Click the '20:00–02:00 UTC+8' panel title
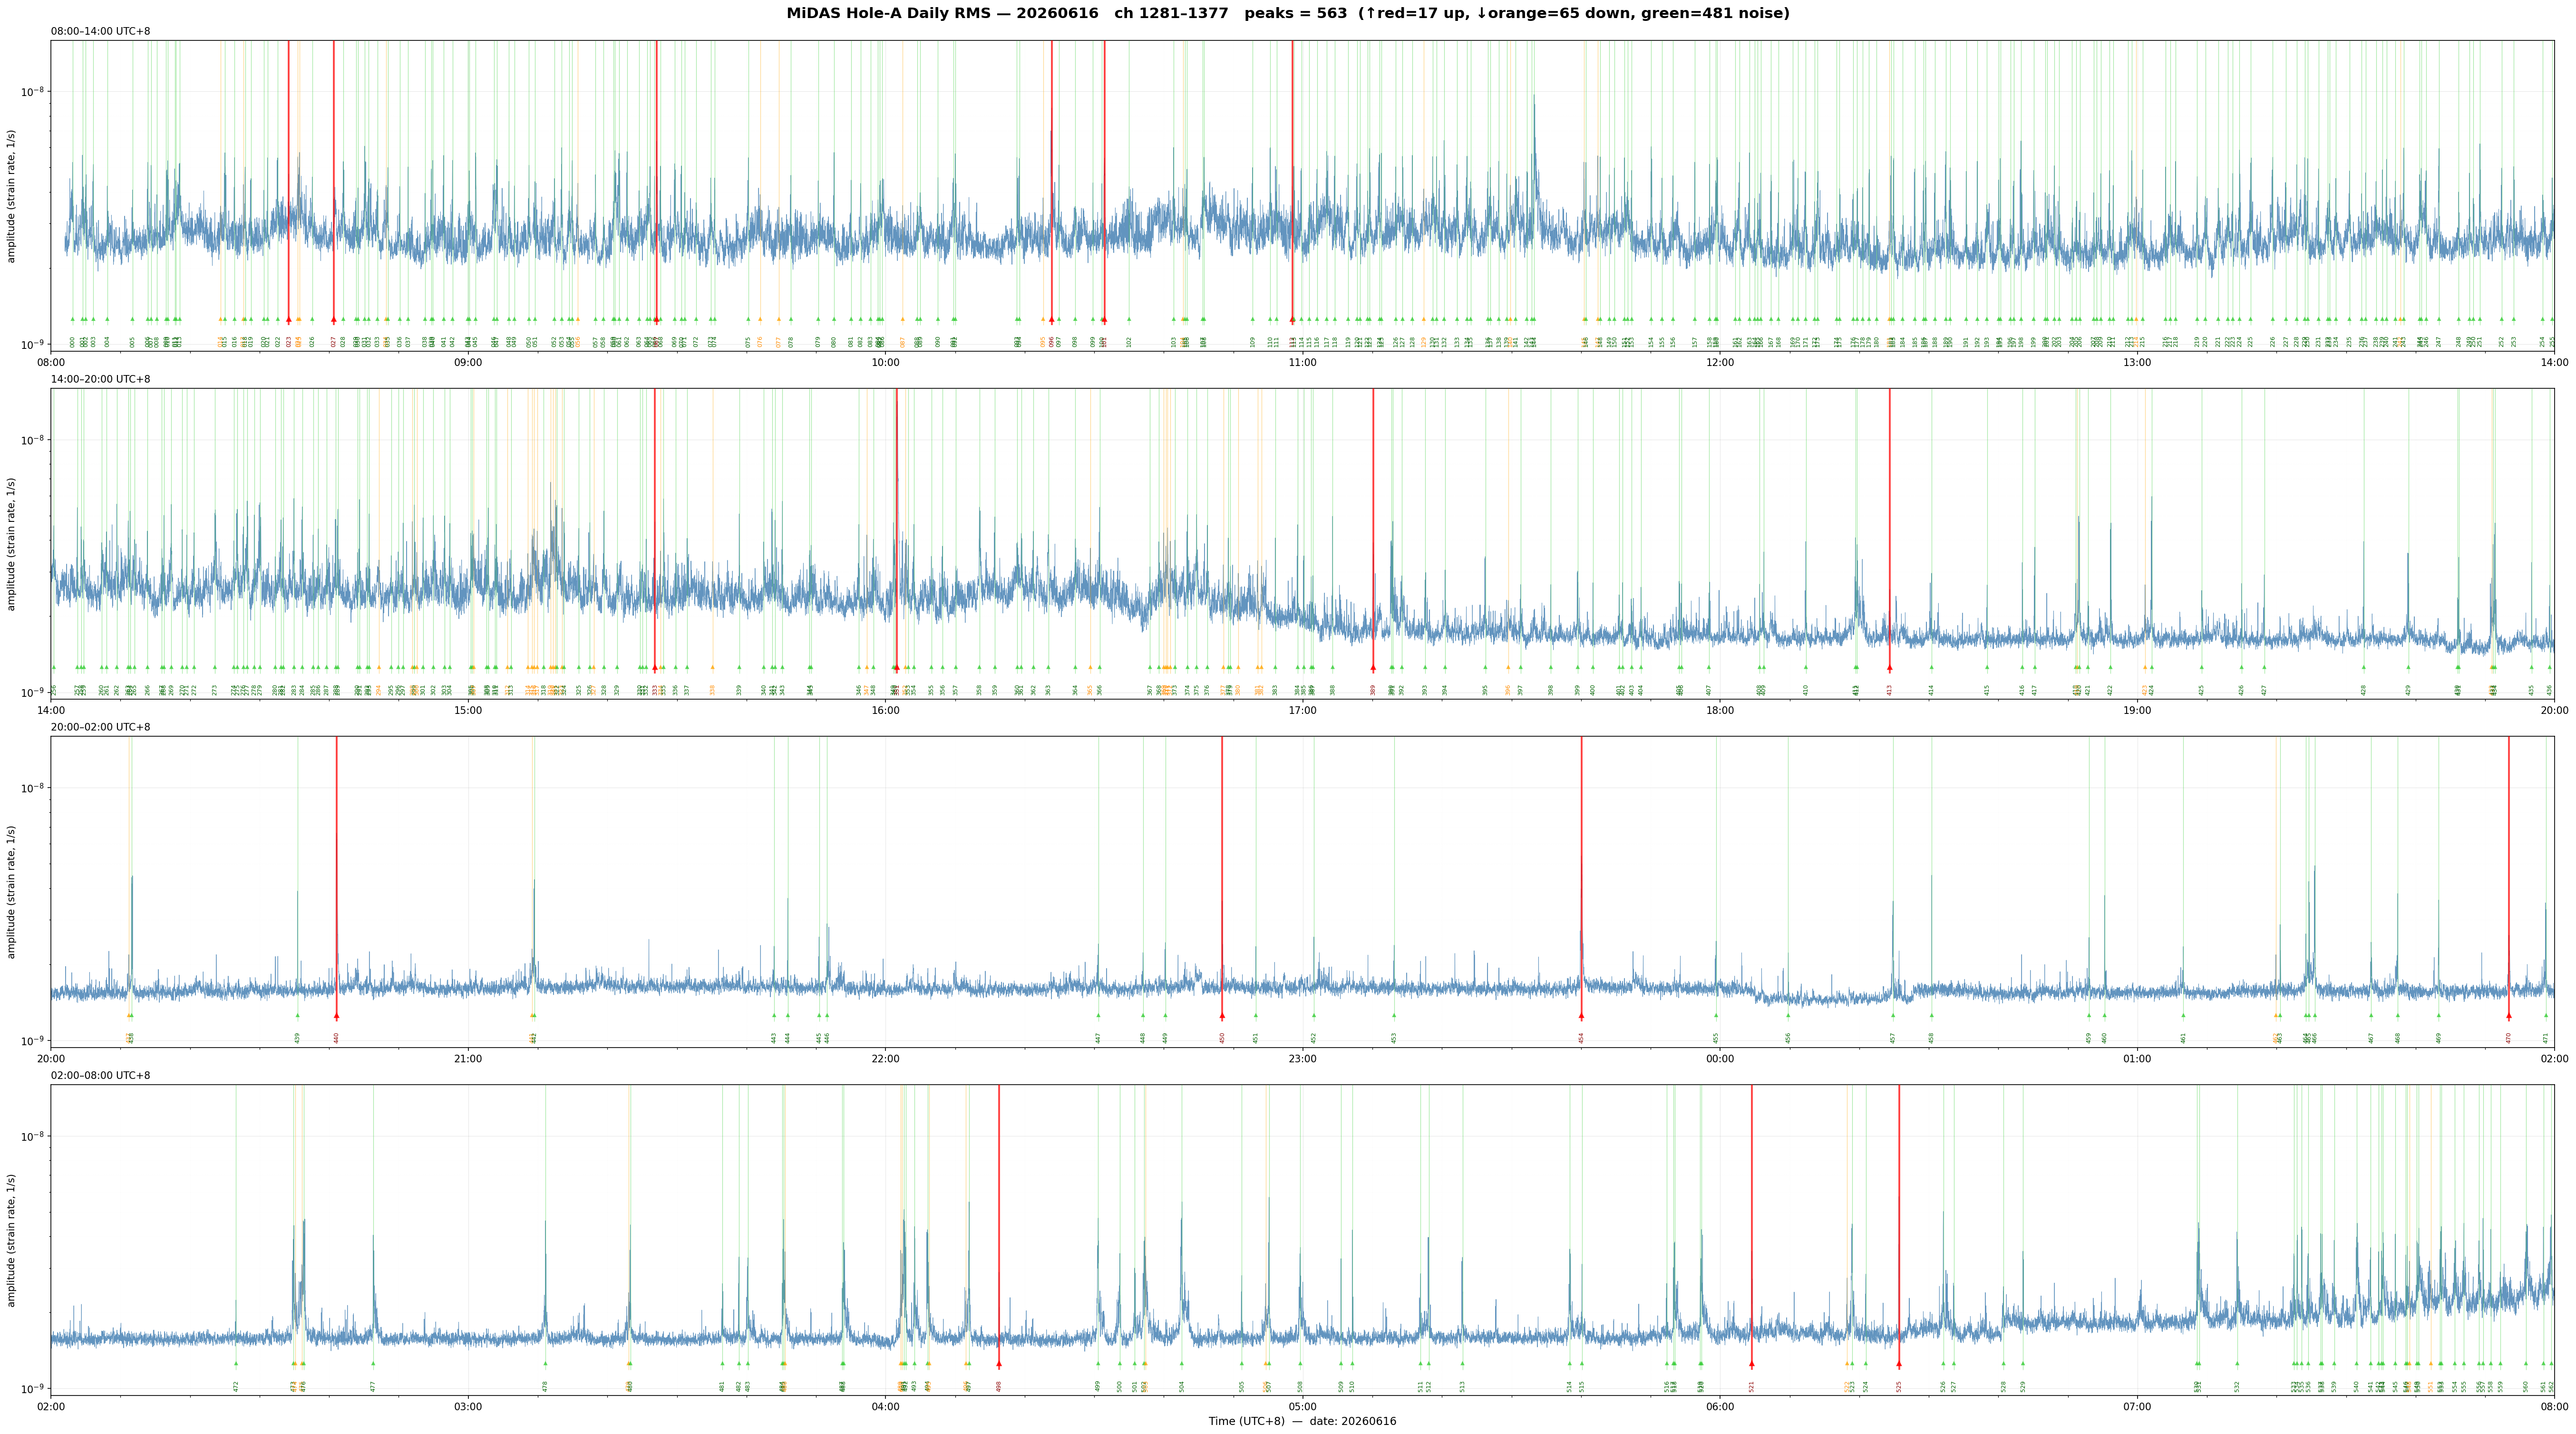The width and height of the screenshot is (2576, 1434). [x=101, y=728]
